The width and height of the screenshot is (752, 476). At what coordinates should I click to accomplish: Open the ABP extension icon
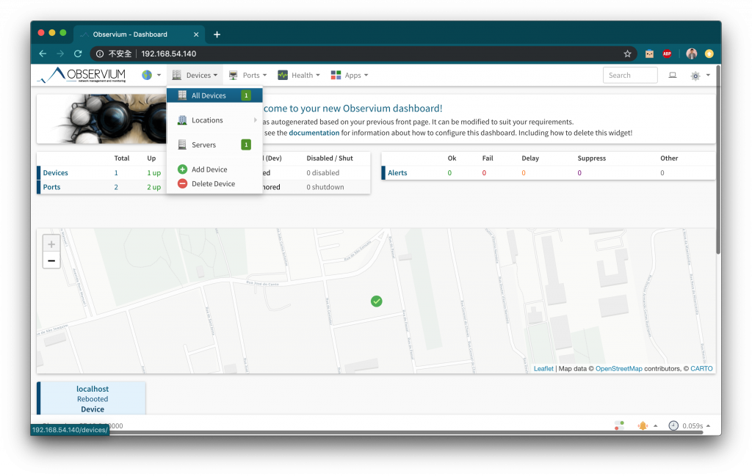tap(667, 54)
